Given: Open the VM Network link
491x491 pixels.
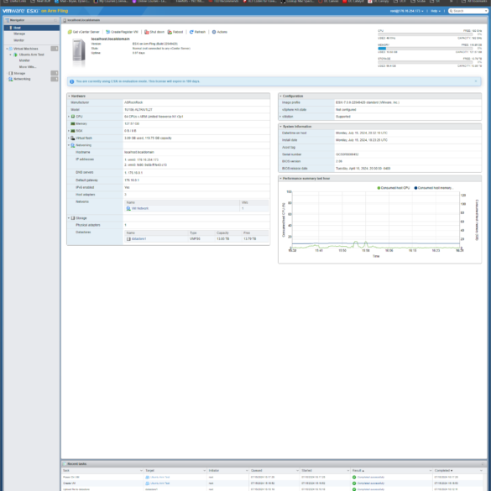Looking at the screenshot, I should click(x=139, y=208).
